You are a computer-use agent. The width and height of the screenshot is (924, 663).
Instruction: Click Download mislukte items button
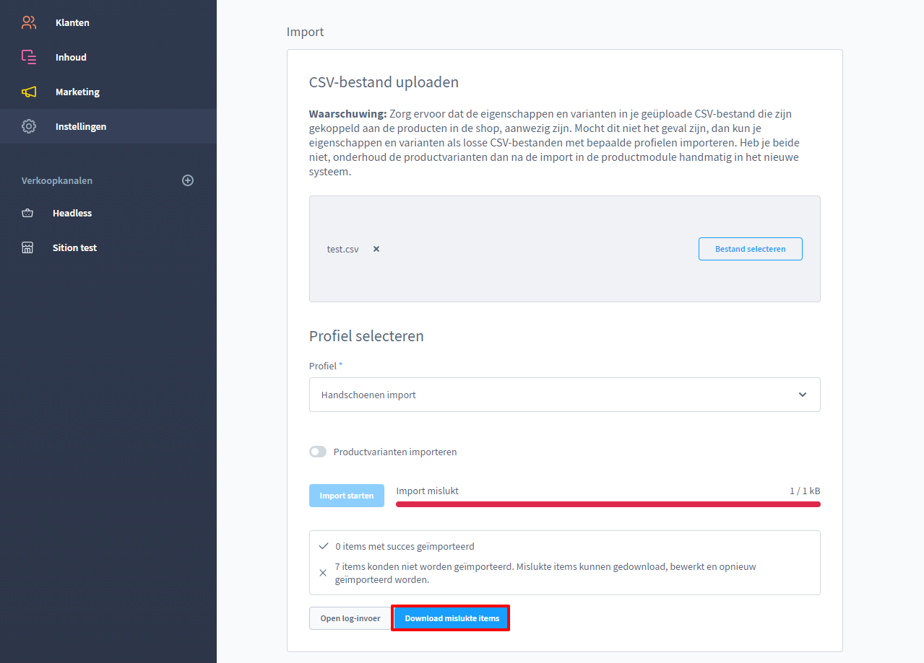[452, 618]
